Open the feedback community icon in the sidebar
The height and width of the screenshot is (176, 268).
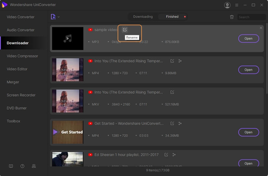tap(34, 166)
